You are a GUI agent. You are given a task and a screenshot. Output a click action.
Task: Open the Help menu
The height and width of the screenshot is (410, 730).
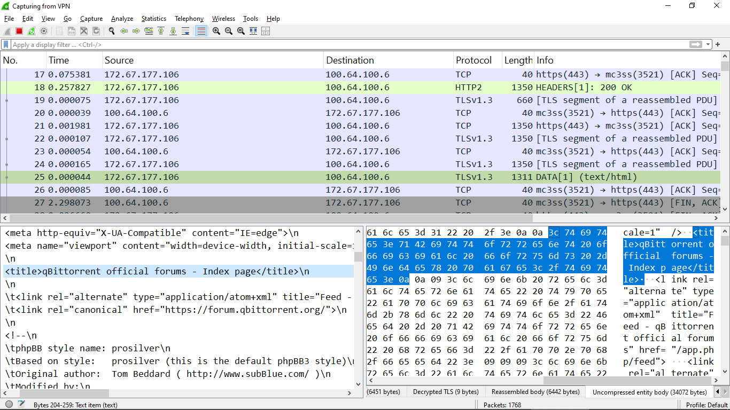pyautogui.click(x=273, y=19)
